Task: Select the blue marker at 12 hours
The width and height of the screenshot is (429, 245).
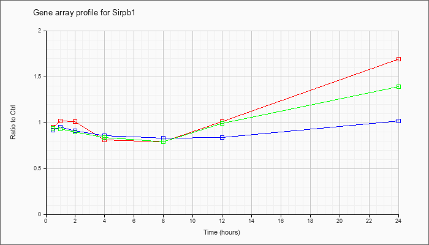Action: [222, 137]
